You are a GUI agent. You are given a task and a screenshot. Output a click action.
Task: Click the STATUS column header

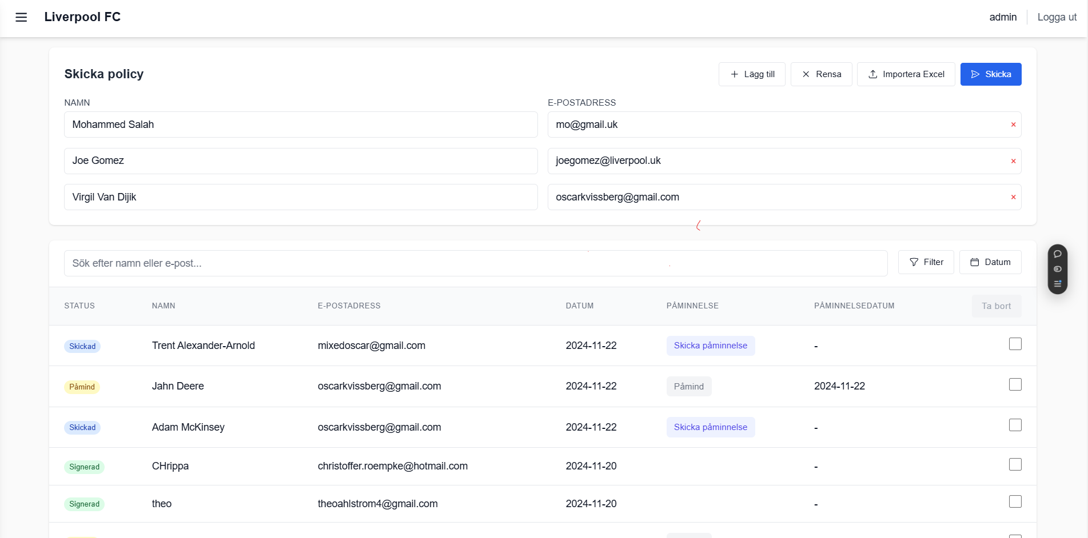[79, 306]
